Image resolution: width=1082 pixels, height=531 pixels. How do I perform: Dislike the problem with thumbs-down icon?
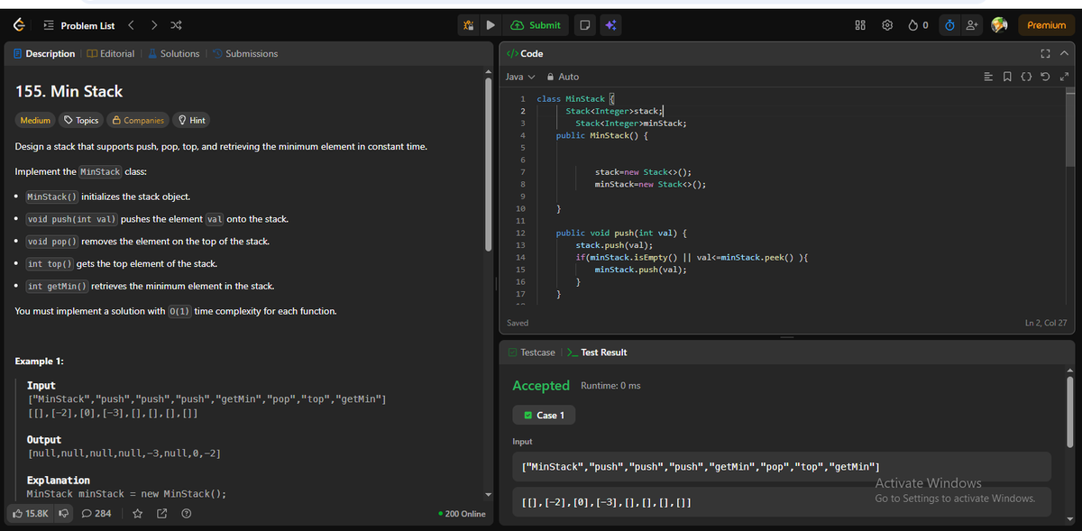(64, 514)
